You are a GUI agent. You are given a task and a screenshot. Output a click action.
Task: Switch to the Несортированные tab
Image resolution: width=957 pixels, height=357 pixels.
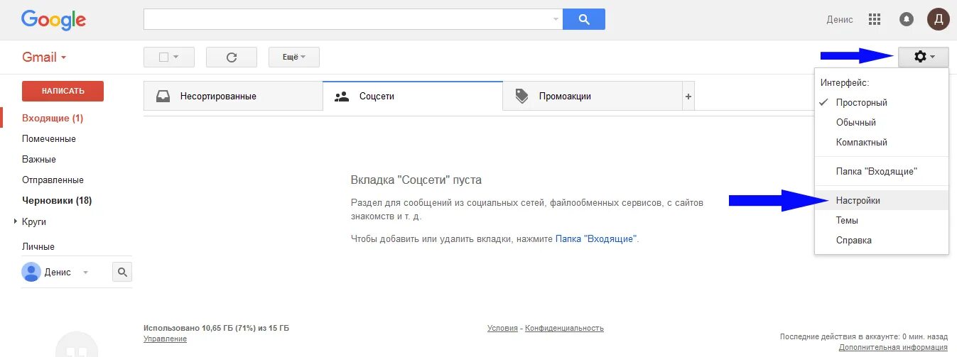click(233, 96)
